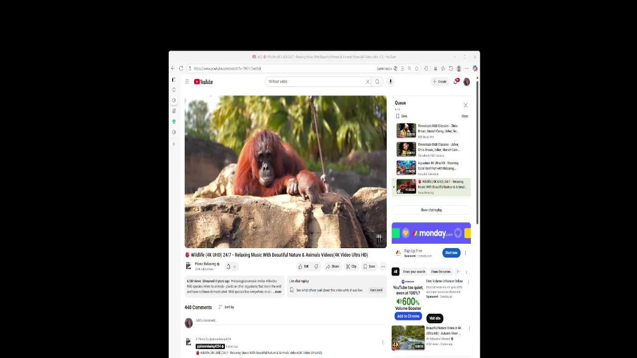This screenshot has height=358, width=637.
Task: Click the Visit site button
Action: 435,318
